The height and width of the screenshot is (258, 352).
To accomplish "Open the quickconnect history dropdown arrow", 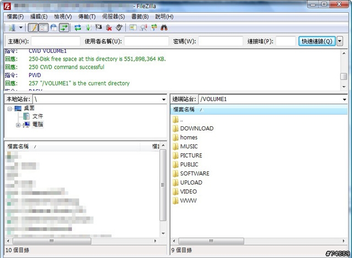I will 340,41.
